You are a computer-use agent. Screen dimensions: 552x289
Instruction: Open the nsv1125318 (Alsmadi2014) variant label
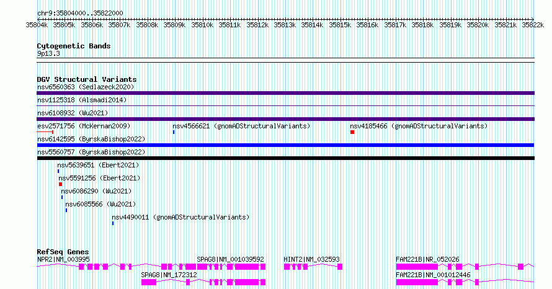click(x=82, y=100)
